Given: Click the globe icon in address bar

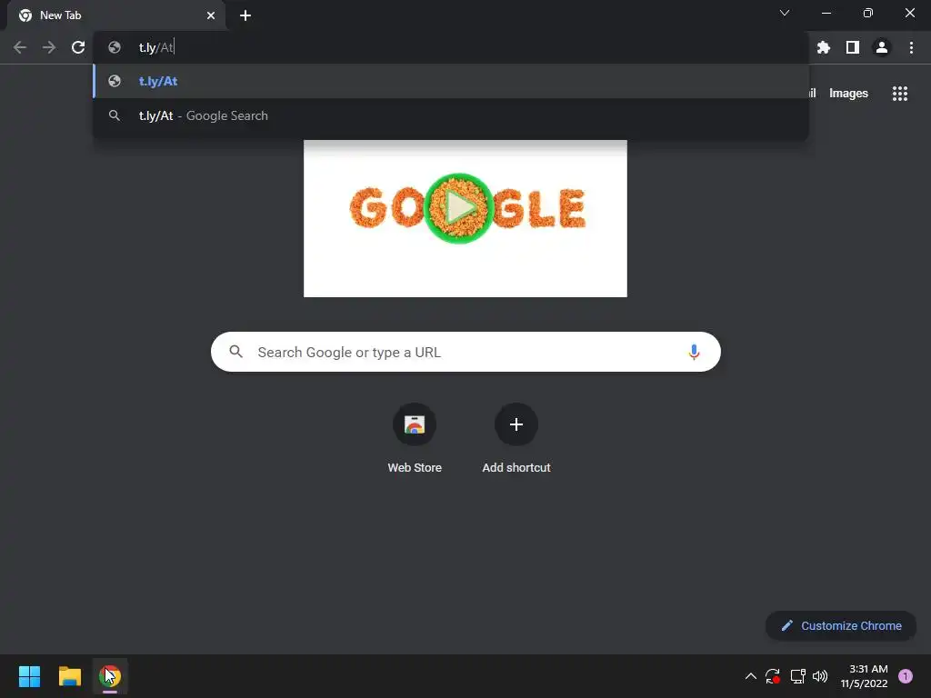Looking at the screenshot, I should pos(115,47).
